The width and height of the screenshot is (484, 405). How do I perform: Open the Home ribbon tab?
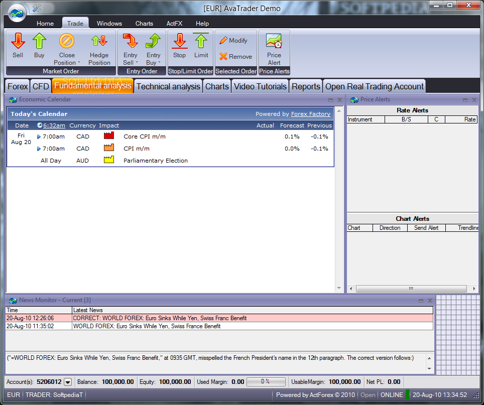[x=45, y=24]
